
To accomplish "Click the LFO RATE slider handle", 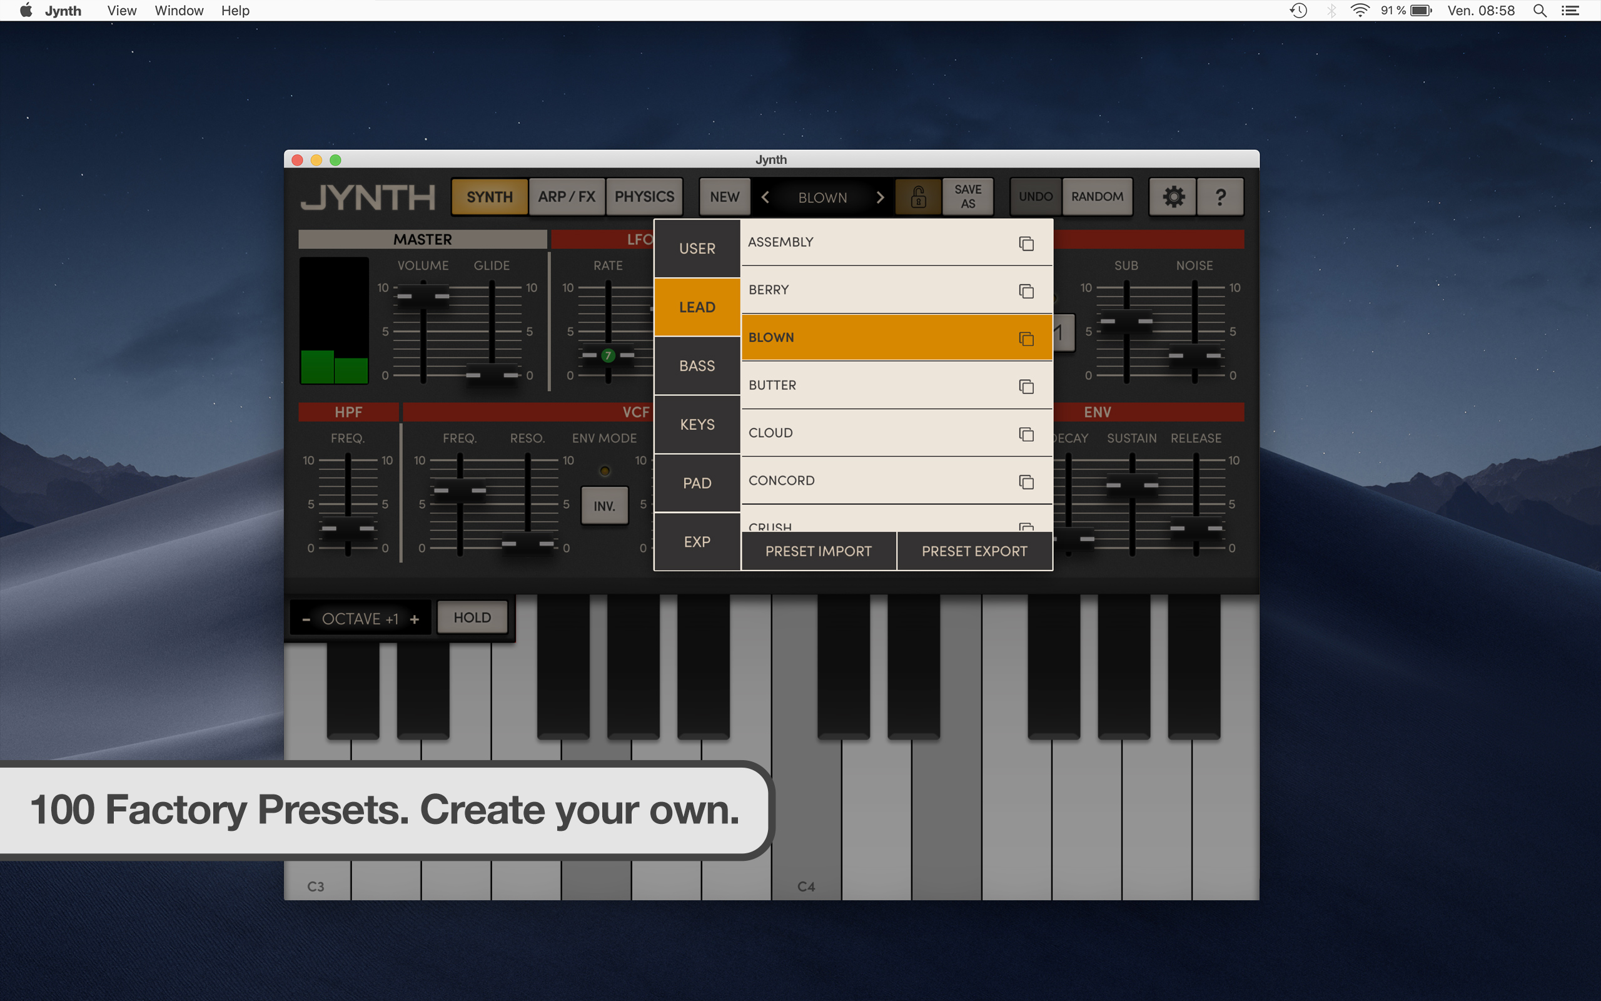I will point(608,355).
